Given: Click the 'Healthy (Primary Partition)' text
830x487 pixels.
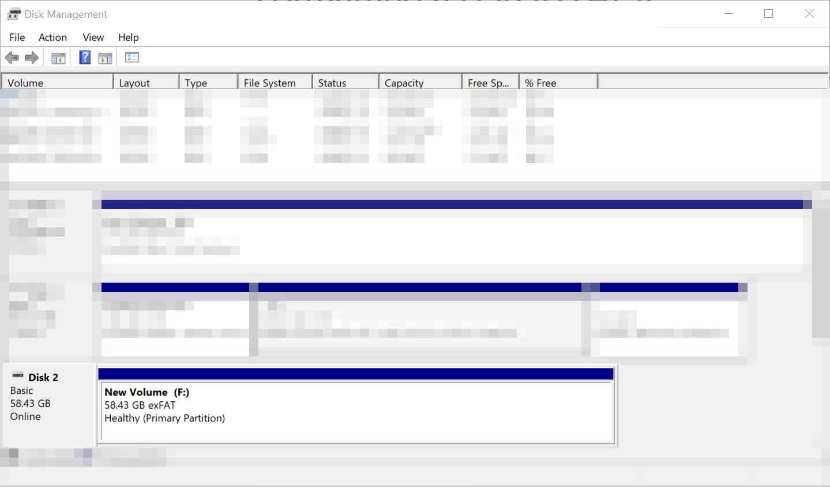Looking at the screenshot, I should coord(165,418).
